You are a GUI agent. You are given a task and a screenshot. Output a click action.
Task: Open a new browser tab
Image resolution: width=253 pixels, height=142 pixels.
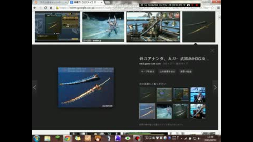pyautogui.click(x=108, y=2)
